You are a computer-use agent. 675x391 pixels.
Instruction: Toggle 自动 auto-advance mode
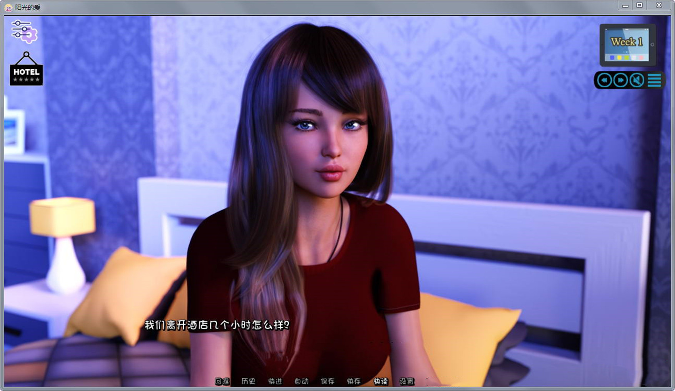click(301, 381)
